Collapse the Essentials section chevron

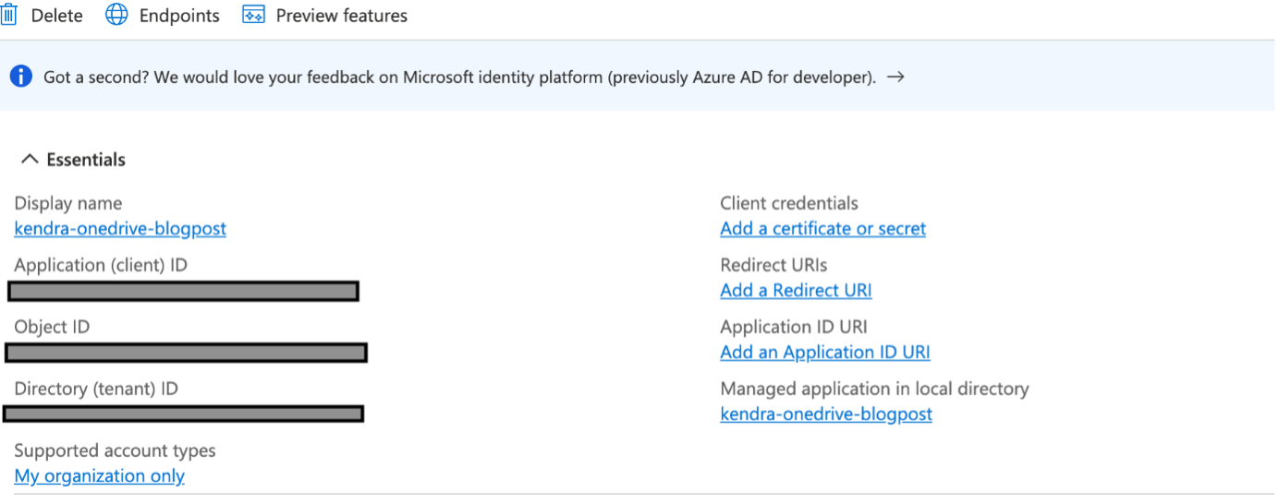pyautogui.click(x=30, y=160)
